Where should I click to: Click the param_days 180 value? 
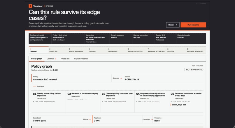[x=179, y=105]
